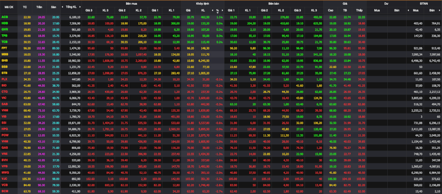442x194 pixels.
Task: Open the SAB stock symbol
Action: pyautogui.click(x=4, y=104)
